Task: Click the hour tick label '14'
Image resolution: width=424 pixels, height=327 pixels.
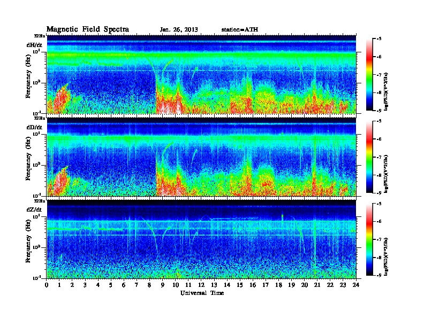Action: [x=227, y=285]
